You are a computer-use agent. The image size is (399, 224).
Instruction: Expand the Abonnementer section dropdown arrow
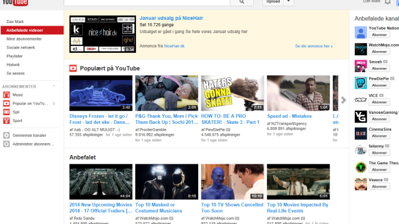[54, 86]
